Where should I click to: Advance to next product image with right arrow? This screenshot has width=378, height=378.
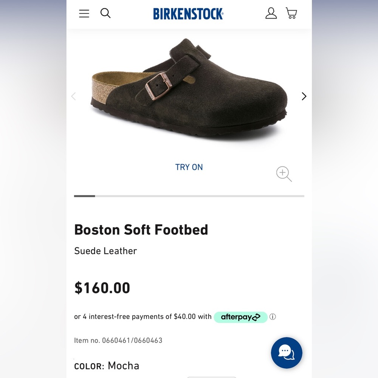(304, 96)
